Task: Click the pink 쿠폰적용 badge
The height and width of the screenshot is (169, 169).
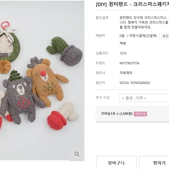Action: pos(140,114)
